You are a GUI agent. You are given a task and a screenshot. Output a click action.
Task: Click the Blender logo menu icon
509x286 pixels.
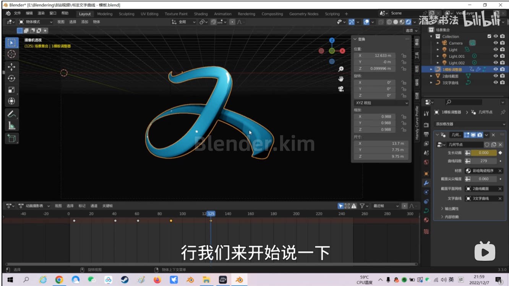(x=8, y=13)
